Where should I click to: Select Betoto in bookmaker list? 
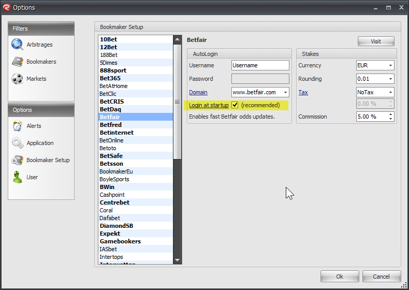[136, 148]
